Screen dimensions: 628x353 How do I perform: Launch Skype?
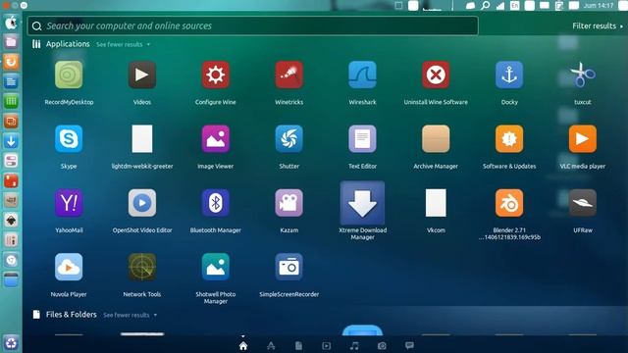[69, 139]
